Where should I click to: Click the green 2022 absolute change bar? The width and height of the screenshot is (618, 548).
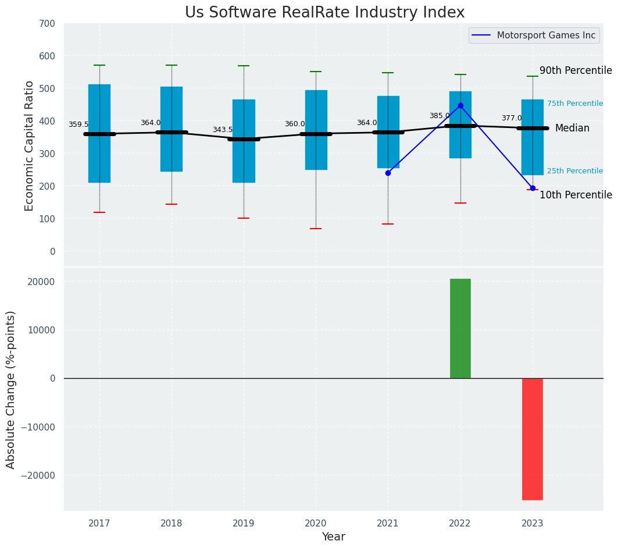[460, 329]
